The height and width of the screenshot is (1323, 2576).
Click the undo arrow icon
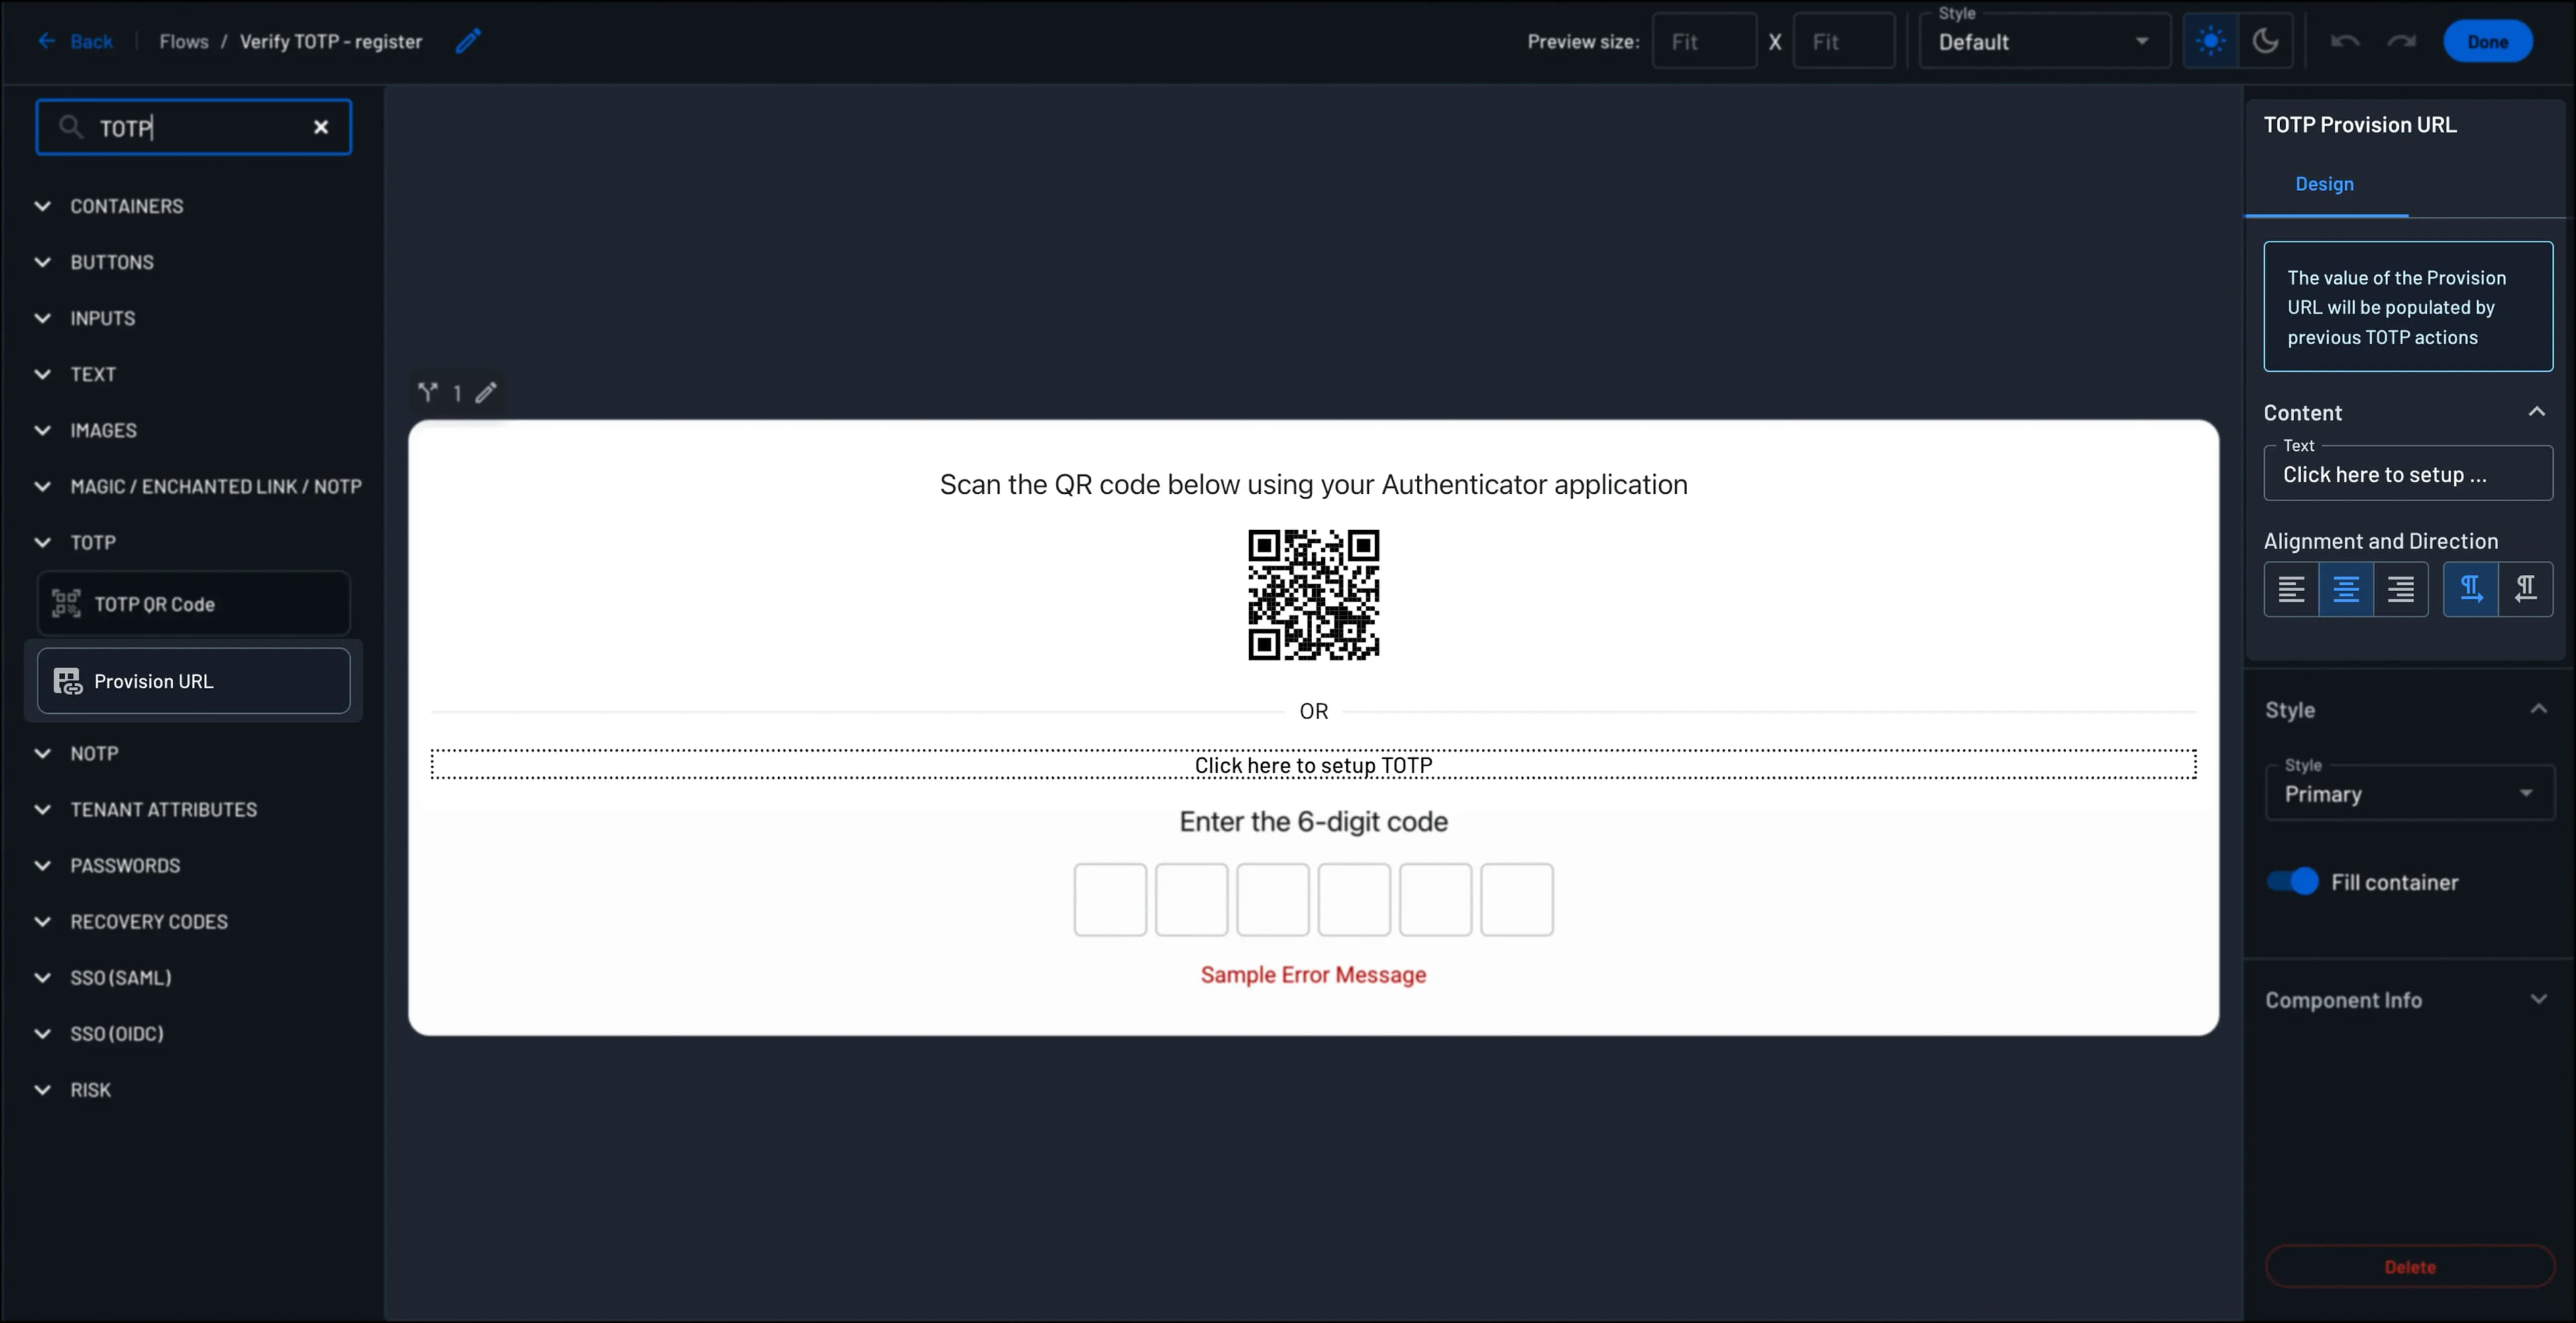pyautogui.click(x=2345, y=41)
